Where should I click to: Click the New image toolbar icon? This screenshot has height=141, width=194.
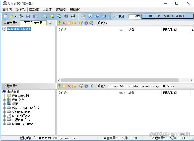click(x=6, y=16)
